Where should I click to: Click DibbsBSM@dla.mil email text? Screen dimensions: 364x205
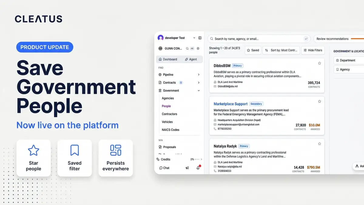(228, 87)
